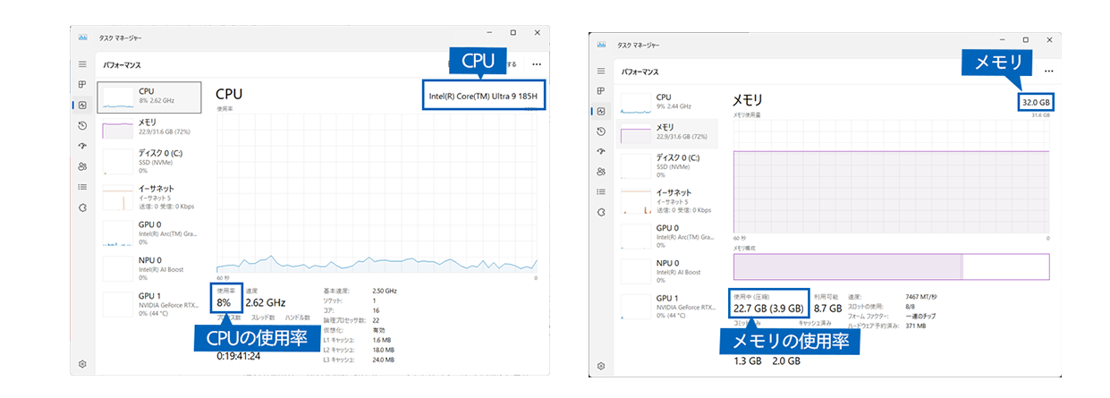Screen dimensions: 1110x398
Task: Expand the hamburger navigation in the CPU window
Action: (x=82, y=64)
